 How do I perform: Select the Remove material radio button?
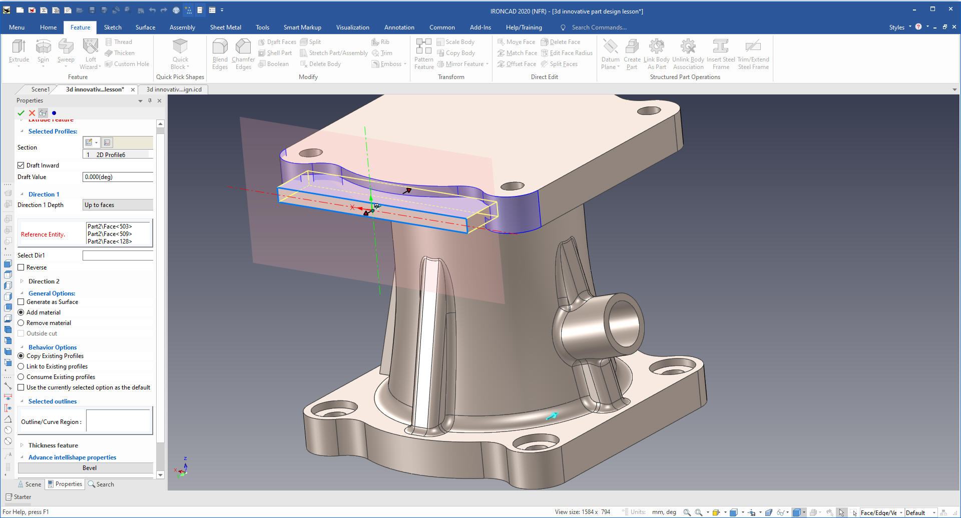click(x=21, y=323)
